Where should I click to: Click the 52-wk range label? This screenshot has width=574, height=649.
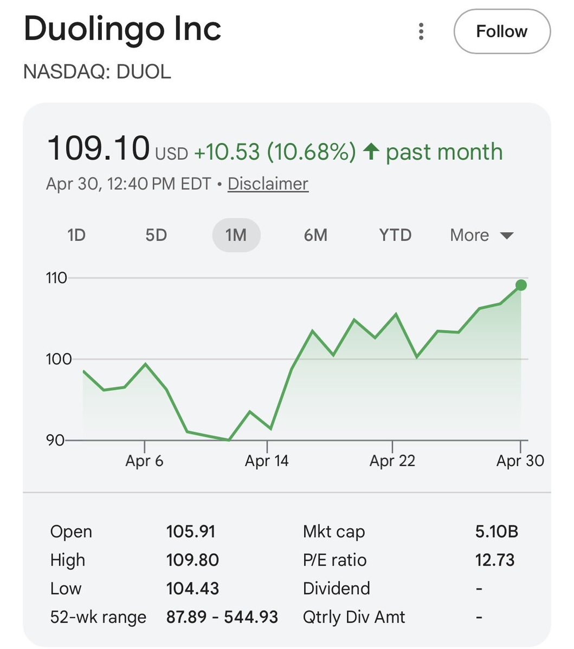(98, 617)
